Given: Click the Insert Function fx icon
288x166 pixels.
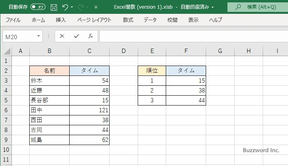Looking at the screenshot, I should 90,36.
